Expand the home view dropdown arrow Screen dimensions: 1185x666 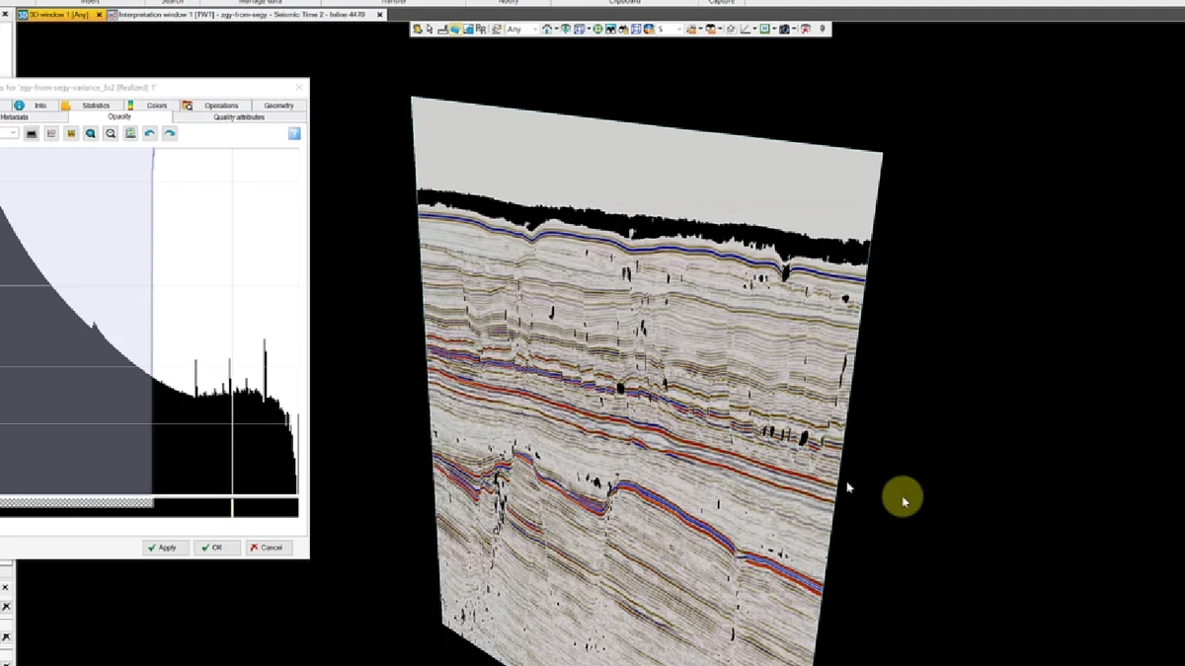[x=556, y=30]
